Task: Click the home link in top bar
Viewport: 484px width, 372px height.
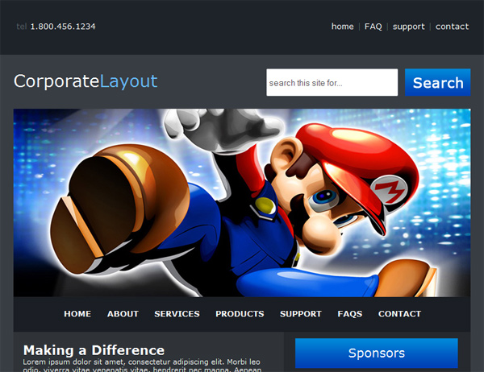Action: (x=342, y=27)
